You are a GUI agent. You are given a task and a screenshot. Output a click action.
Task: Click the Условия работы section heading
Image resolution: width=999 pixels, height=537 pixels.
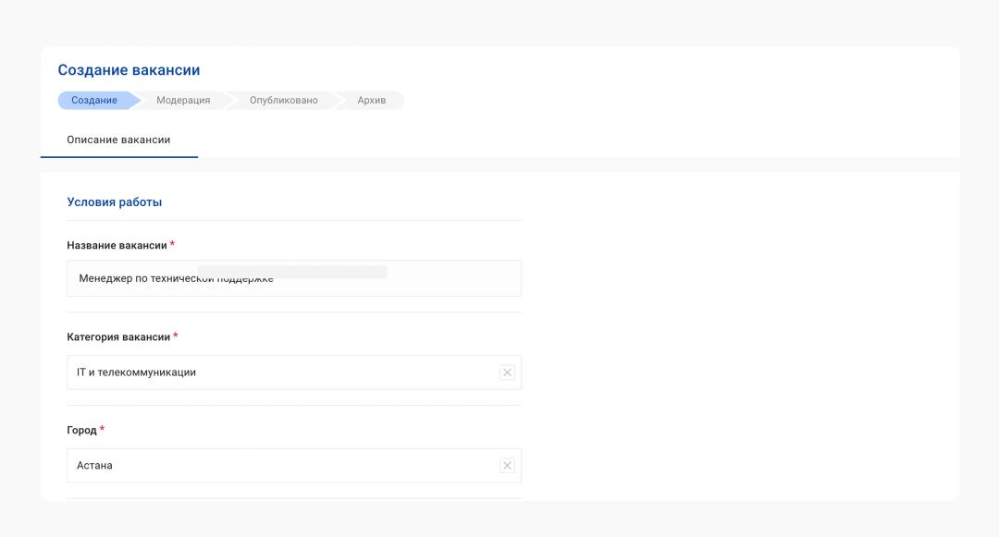coord(114,202)
